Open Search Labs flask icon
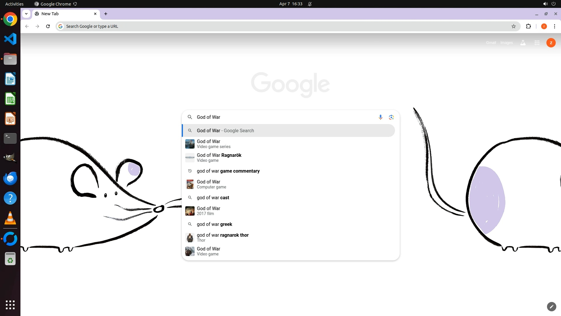Viewport: 561px width, 316px height. [523, 43]
